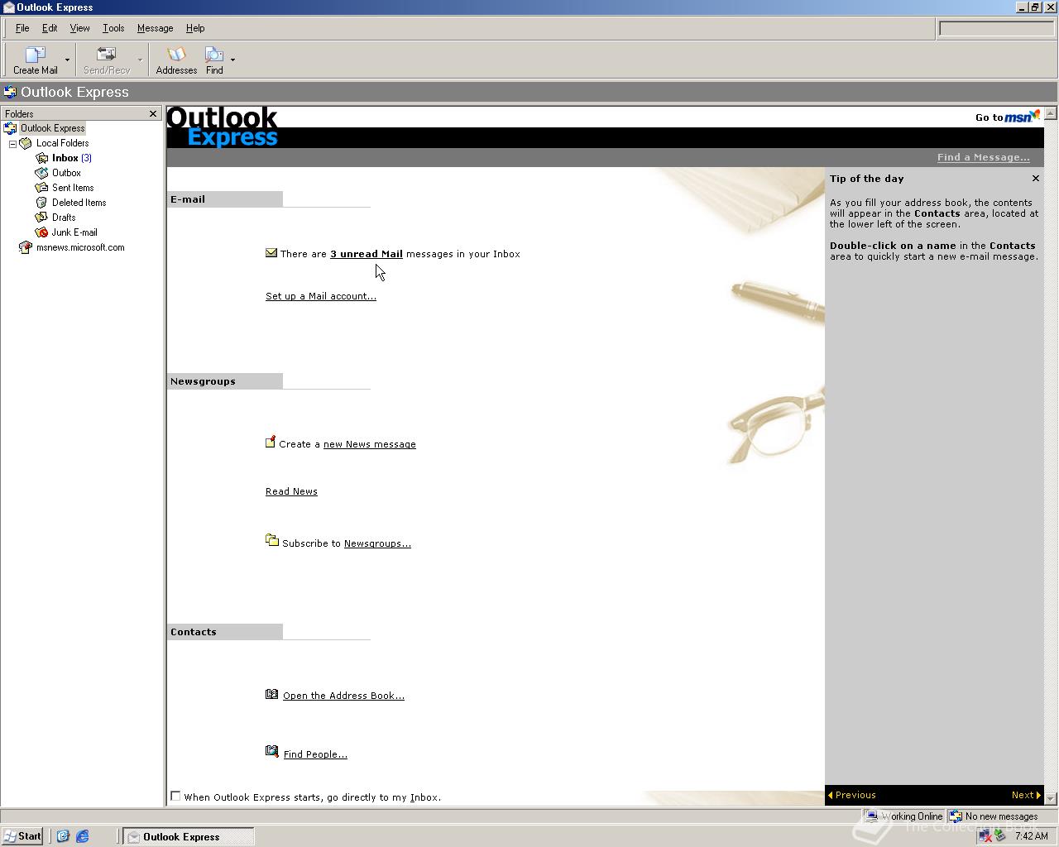This screenshot has height=847, width=1059.
Task: Click the new News message note icon
Action: tap(271, 442)
